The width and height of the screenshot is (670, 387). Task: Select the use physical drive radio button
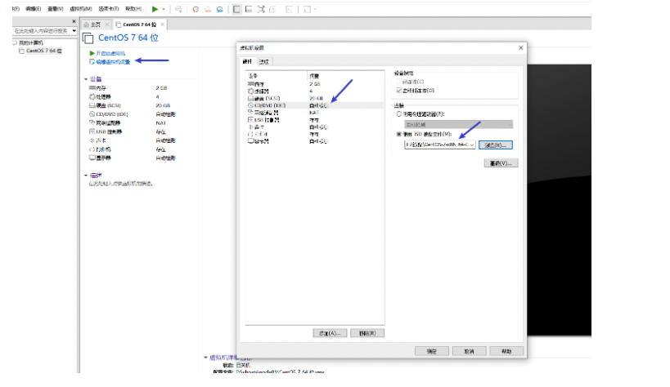[399, 114]
